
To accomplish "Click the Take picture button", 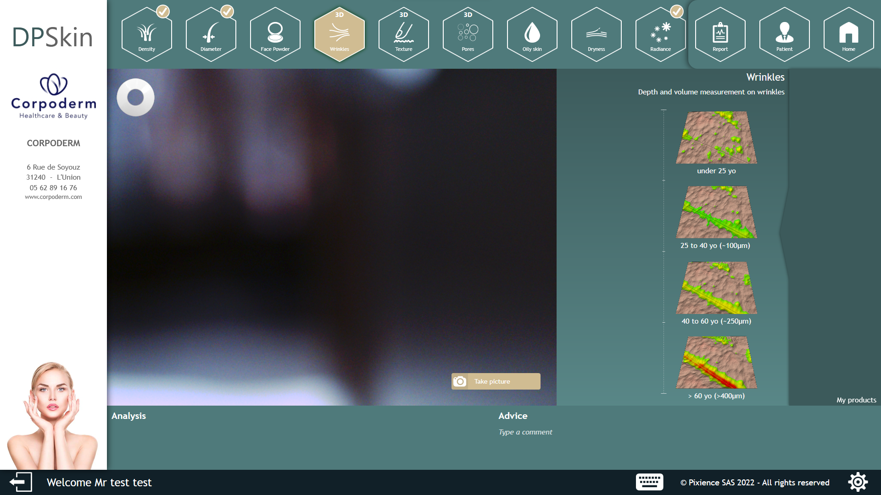I will coord(496,381).
